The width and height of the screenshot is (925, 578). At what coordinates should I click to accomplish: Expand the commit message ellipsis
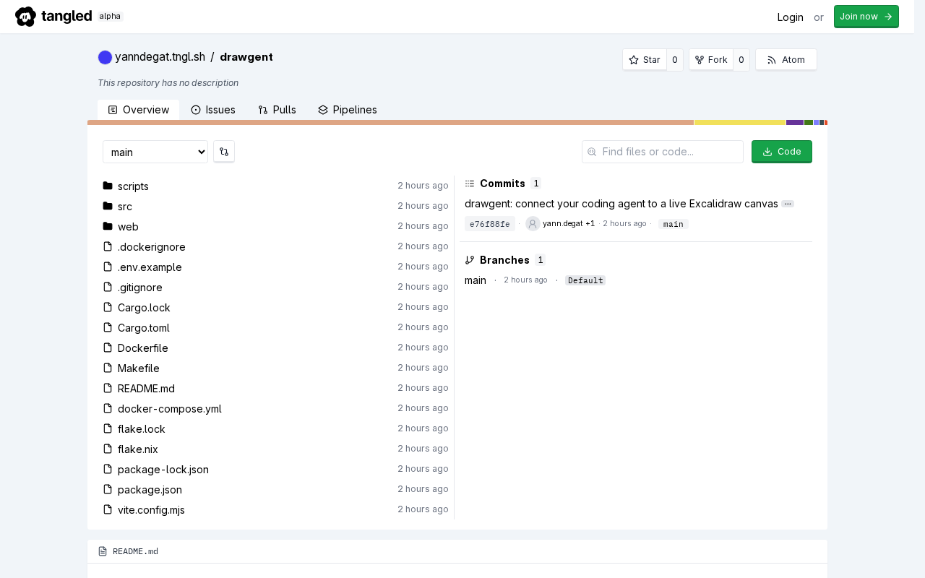788,204
